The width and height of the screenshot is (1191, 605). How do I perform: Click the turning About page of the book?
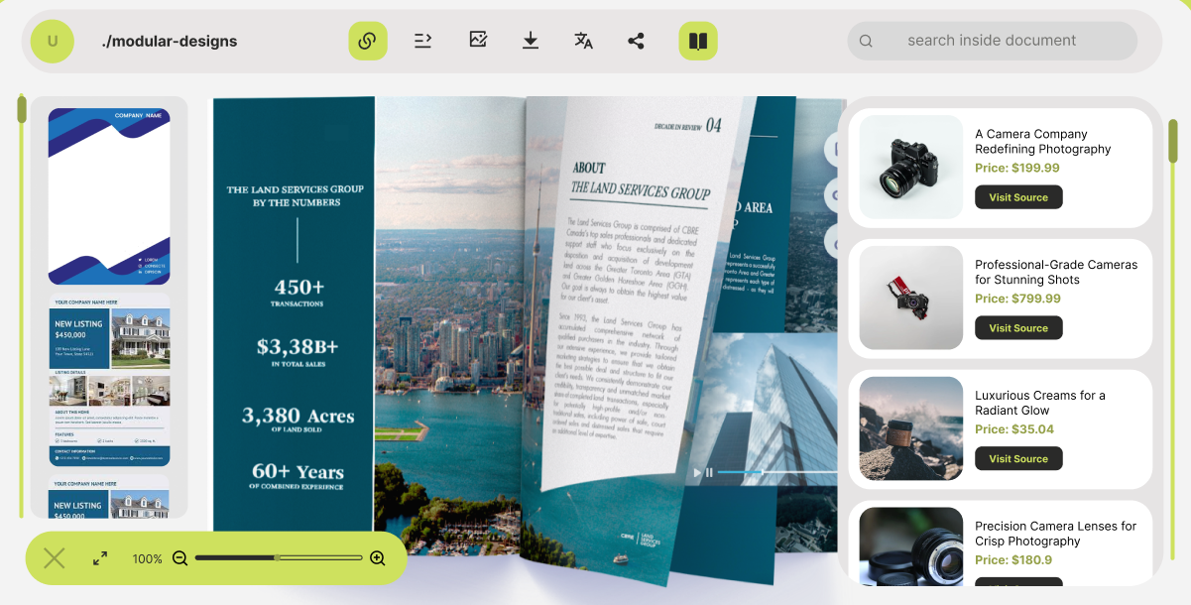tap(632, 298)
